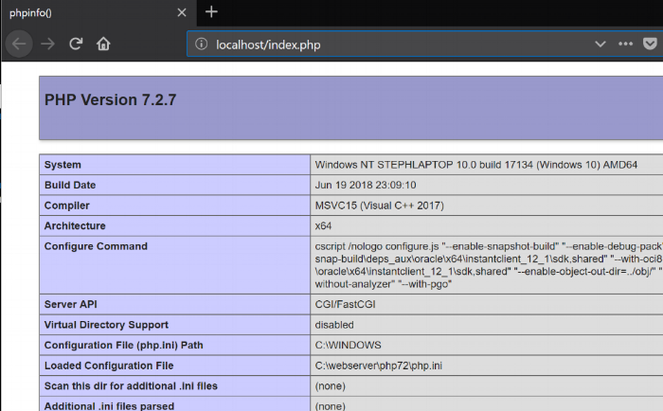Select the C:\WINDOWS path value

tap(348, 345)
